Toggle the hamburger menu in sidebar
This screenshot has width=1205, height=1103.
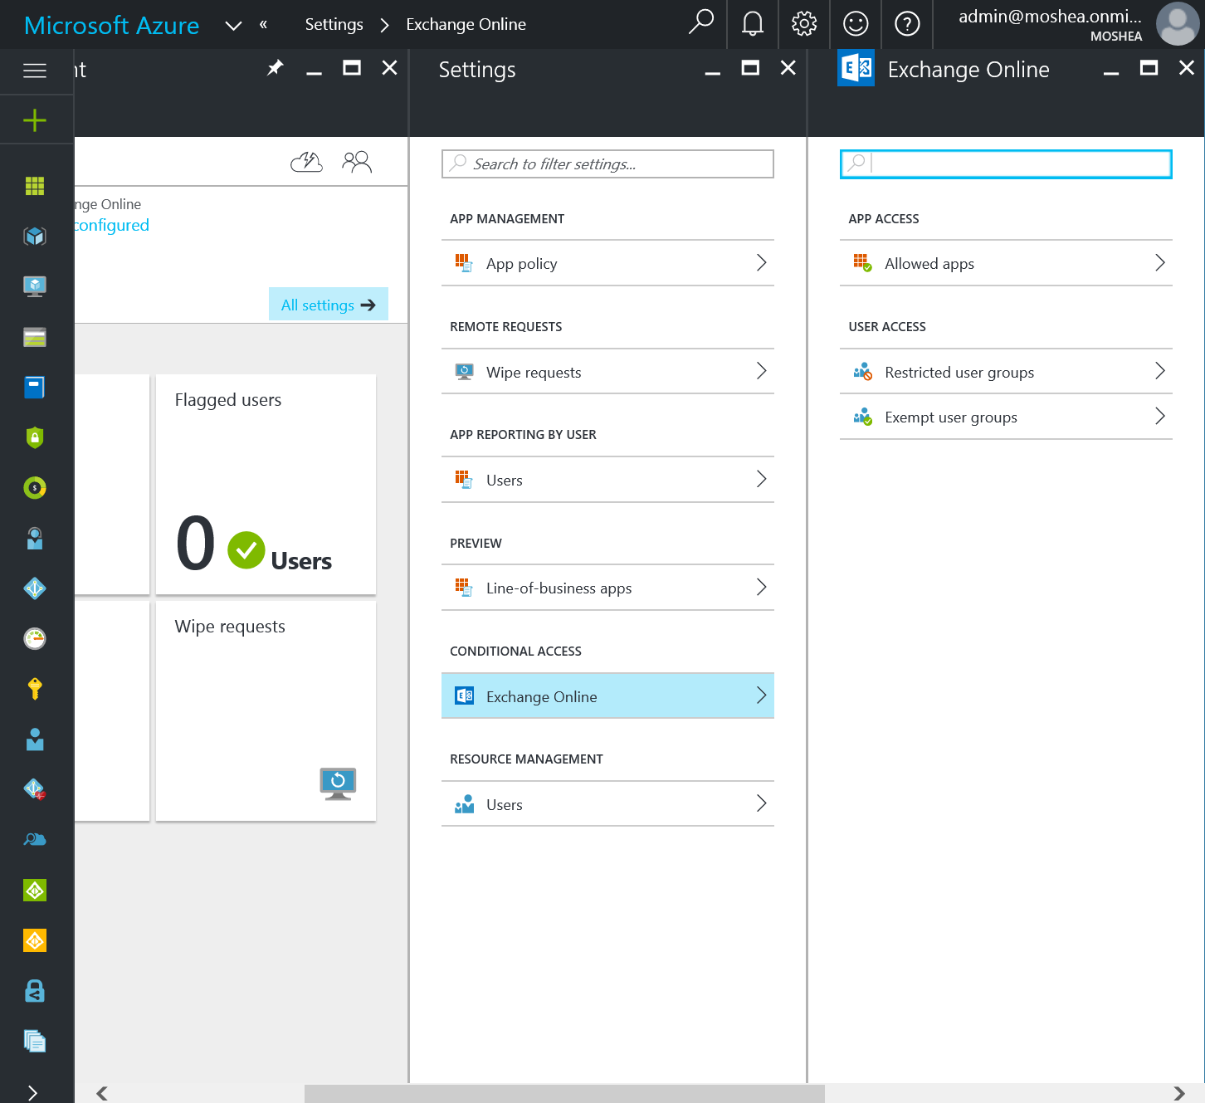tap(35, 71)
